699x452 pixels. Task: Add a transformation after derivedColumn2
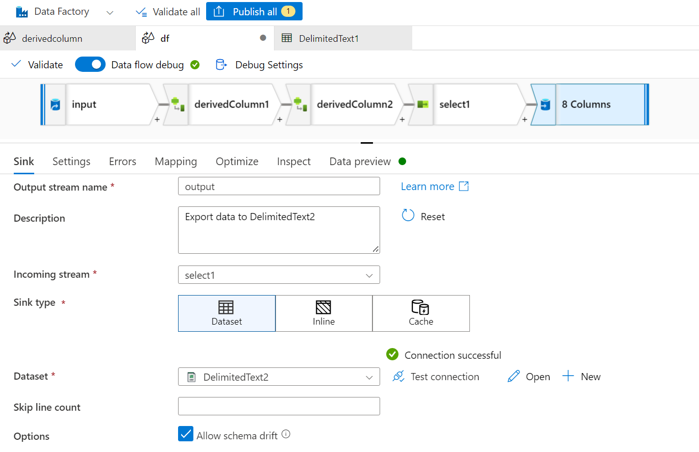pos(402,120)
